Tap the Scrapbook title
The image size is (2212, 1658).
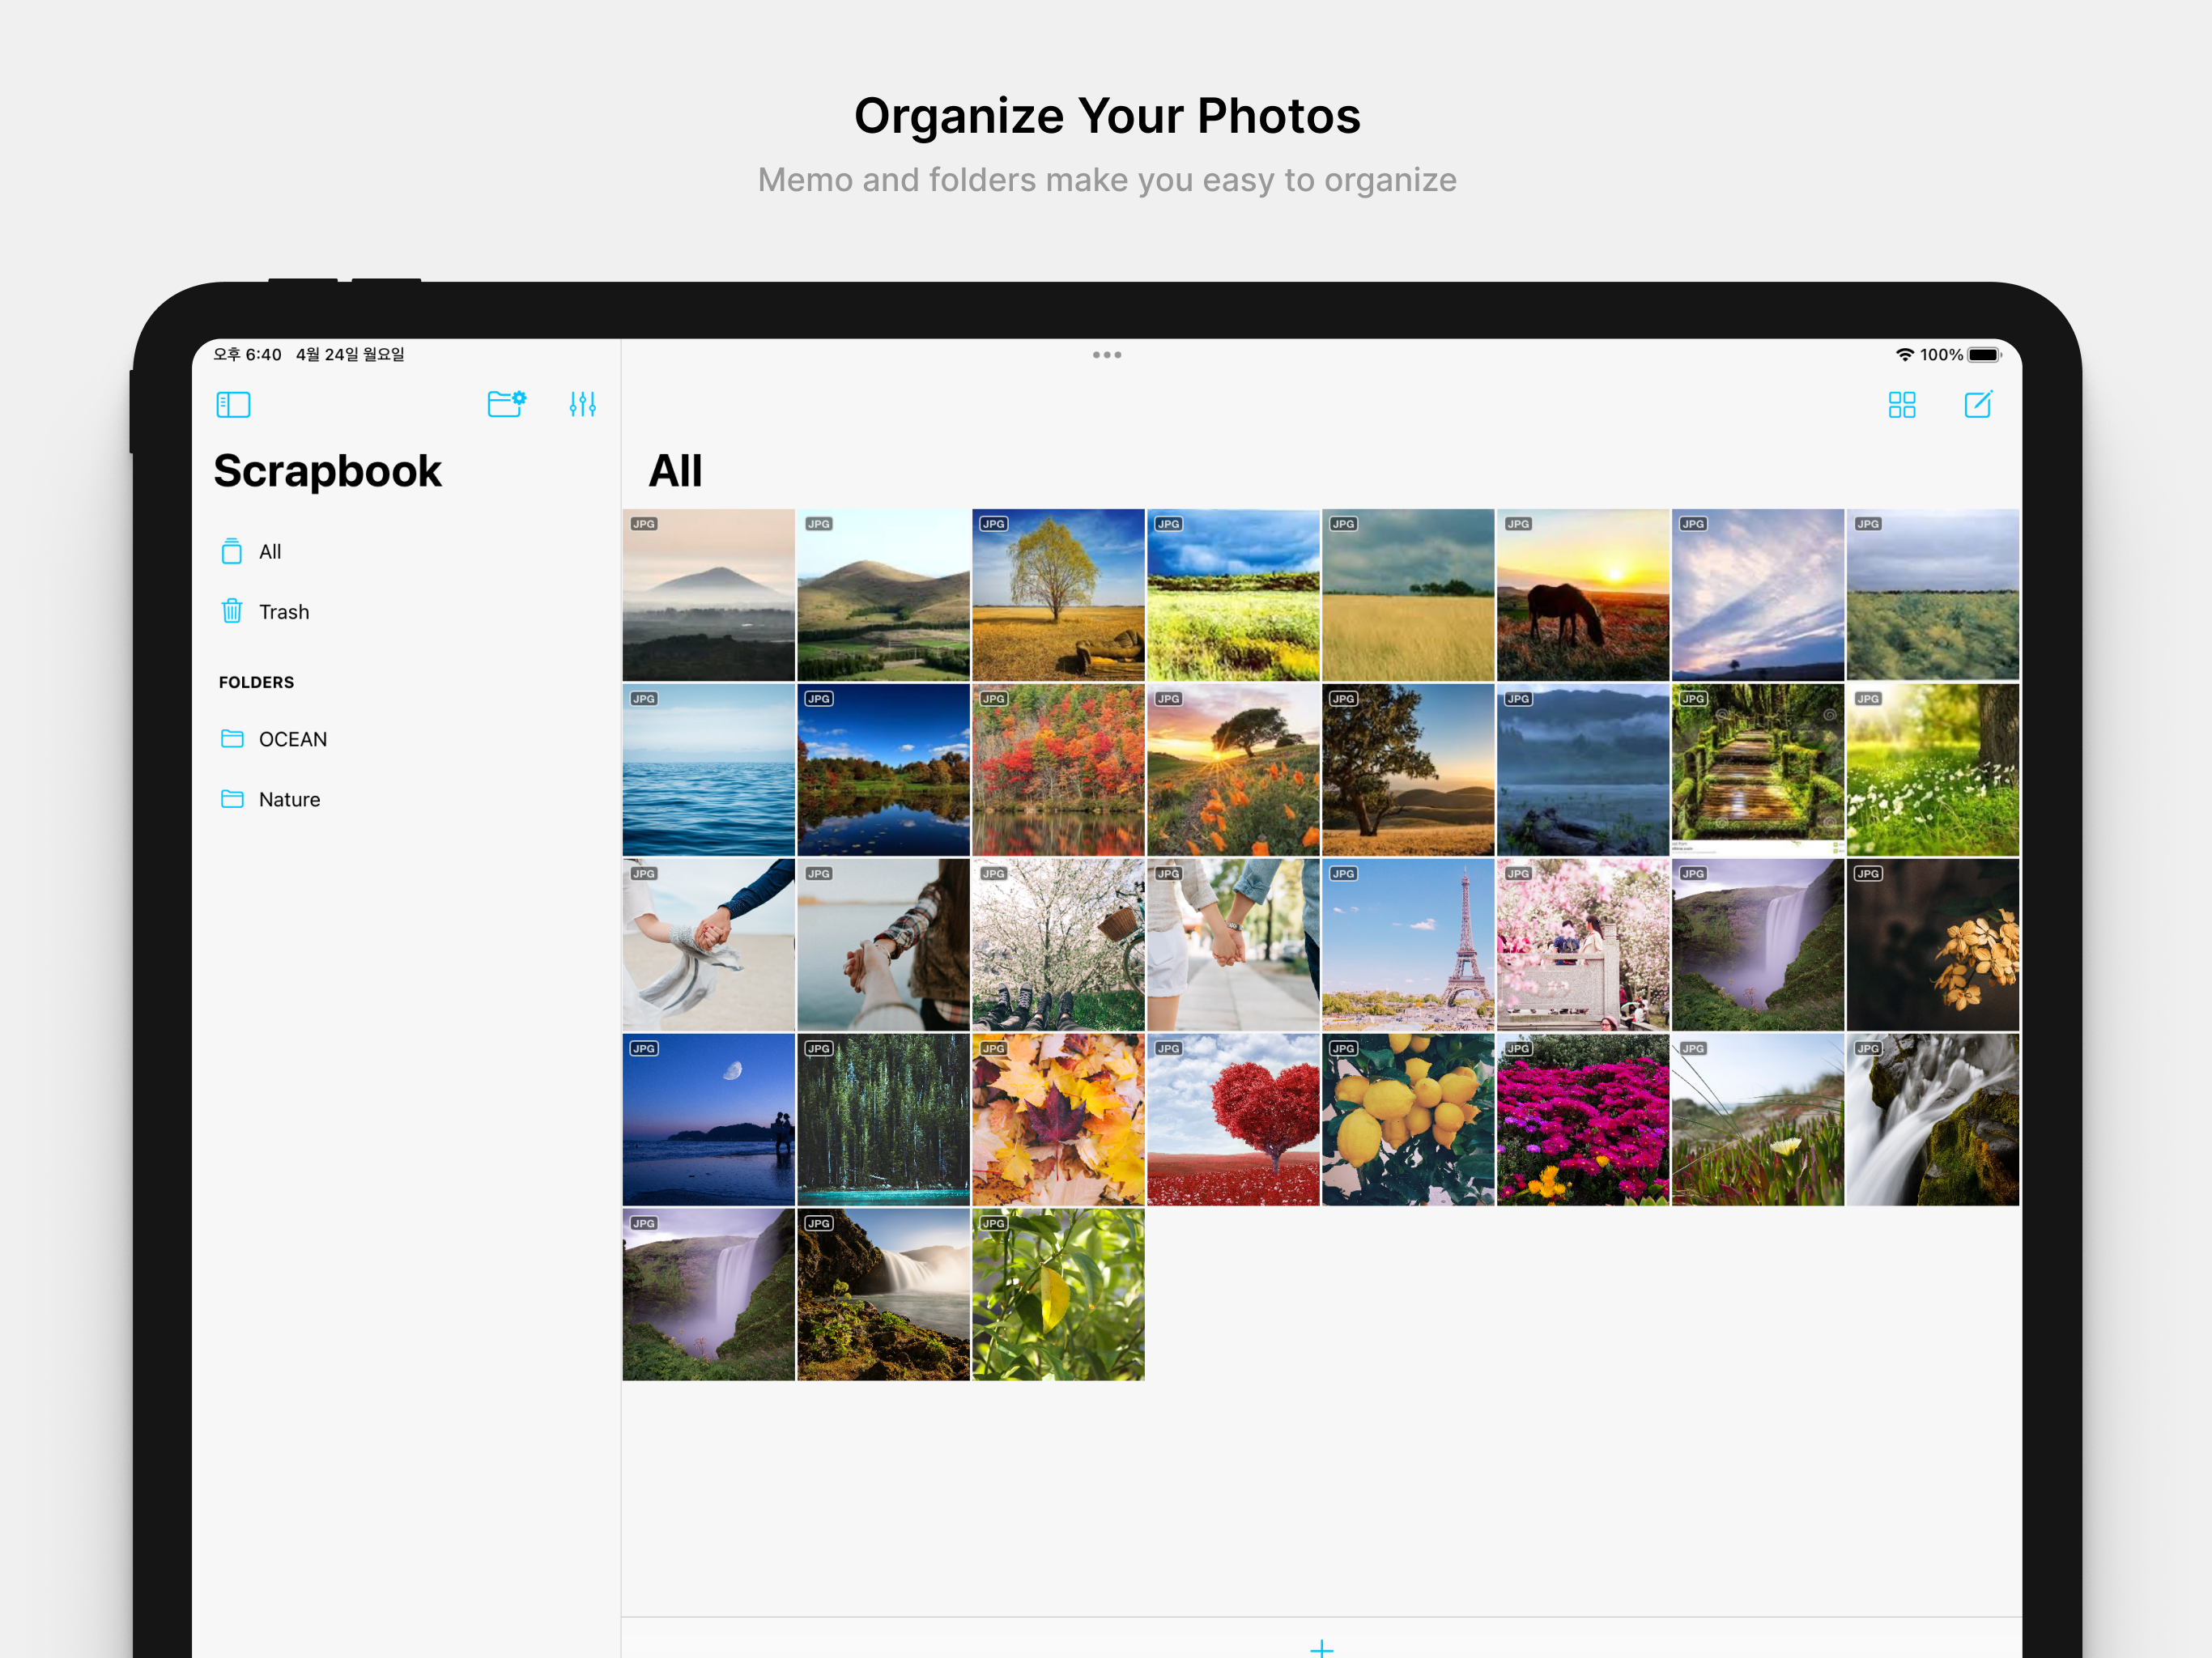(x=327, y=471)
